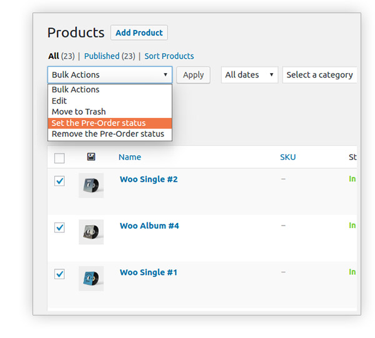
Task: Choose Bulk Actions option in list
Action: pos(110,89)
